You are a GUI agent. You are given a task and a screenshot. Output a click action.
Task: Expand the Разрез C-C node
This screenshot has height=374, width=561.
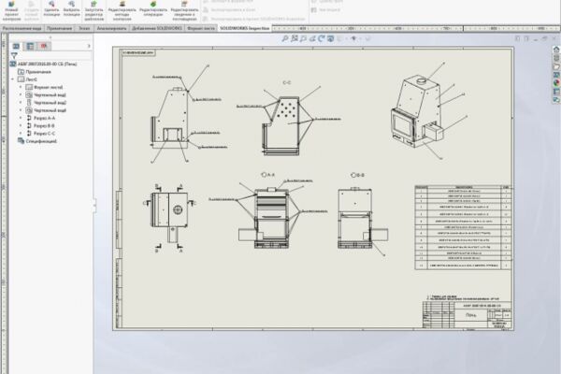tap(21, 134)
